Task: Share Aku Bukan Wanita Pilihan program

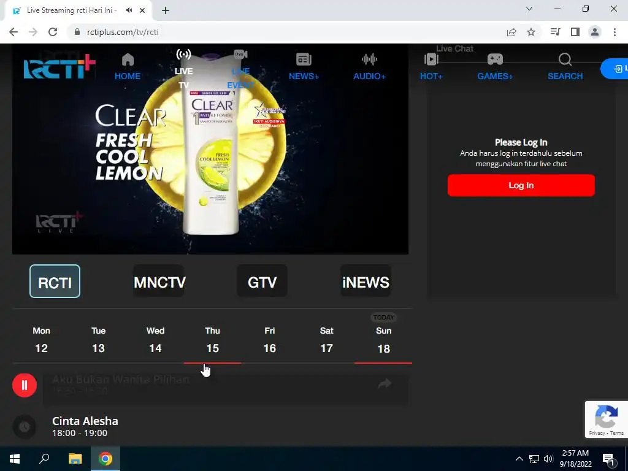Action: (385, 384)
